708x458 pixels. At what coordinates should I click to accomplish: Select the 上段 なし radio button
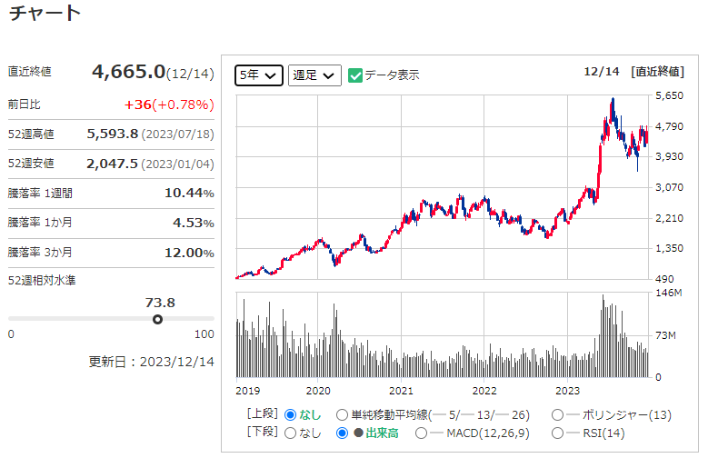291,415
